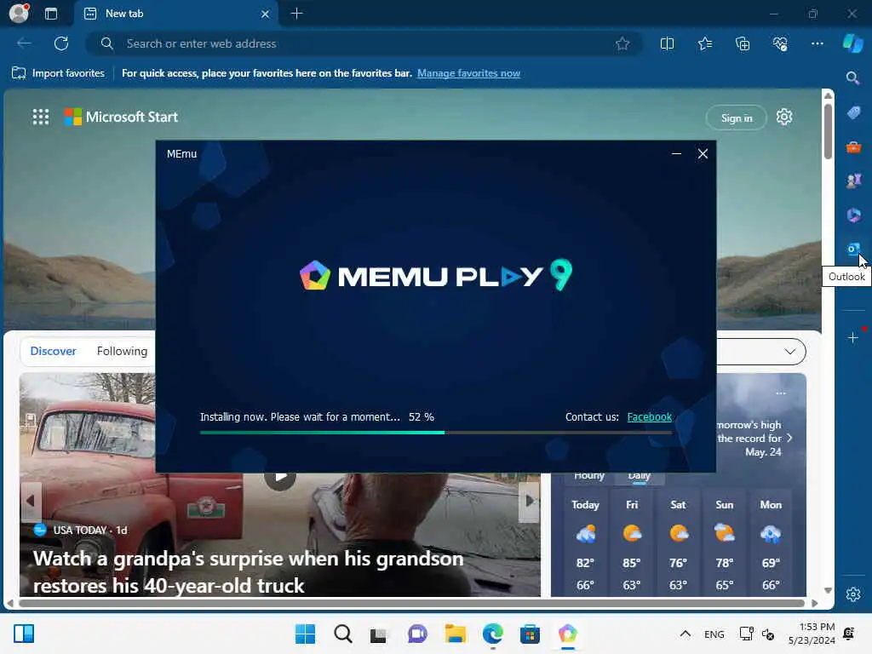Click the Sign in button
The height and width of the screenshot is (654, 872).
pyautogui.click(x=737, y=118)
